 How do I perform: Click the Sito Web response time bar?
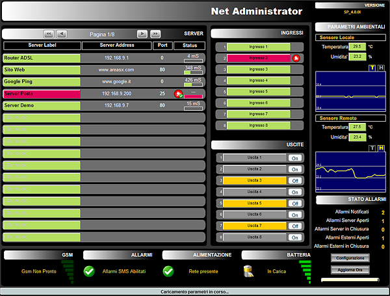click(193, 72)
